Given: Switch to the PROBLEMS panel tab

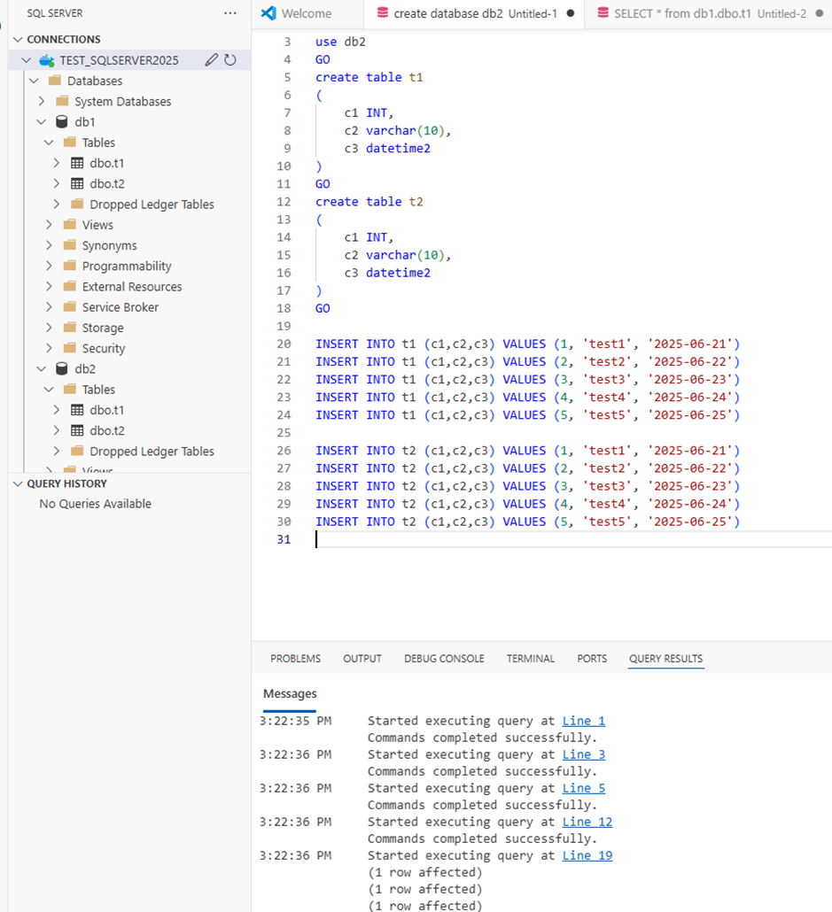Looking at the screenshot, I should [x=295, y=659].
